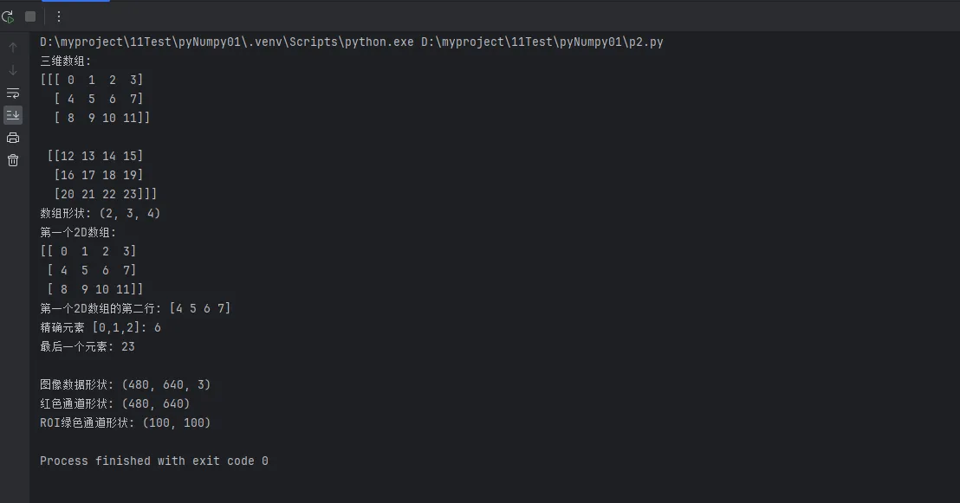960x503 pixels.
Task: Click the '精确元素 [0,1,2]: 6' line
Action: (101, 327)
